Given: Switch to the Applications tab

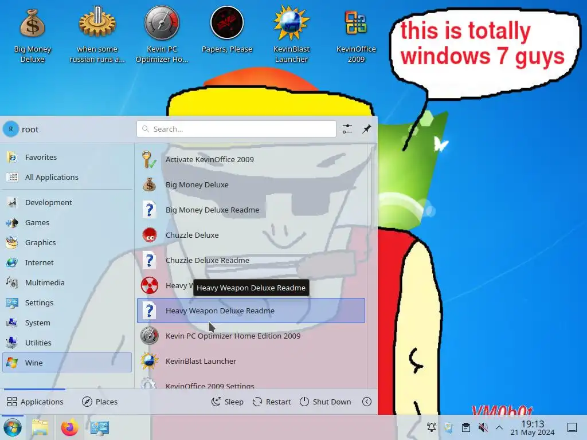Looking at the screenshot, I should click(35, 402).
